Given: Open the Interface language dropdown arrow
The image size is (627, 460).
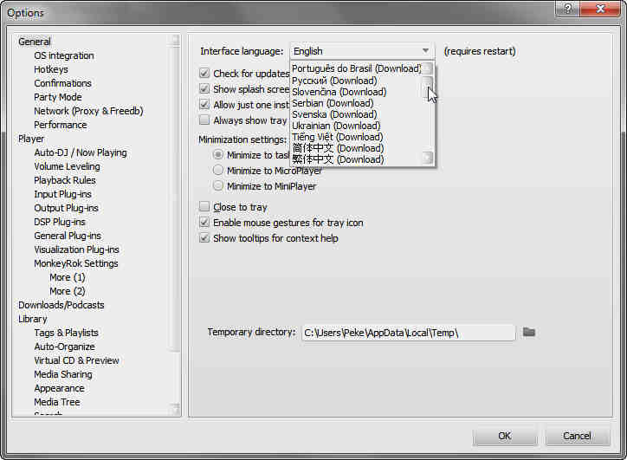Looking at the screenshot, I should point(425,51).
